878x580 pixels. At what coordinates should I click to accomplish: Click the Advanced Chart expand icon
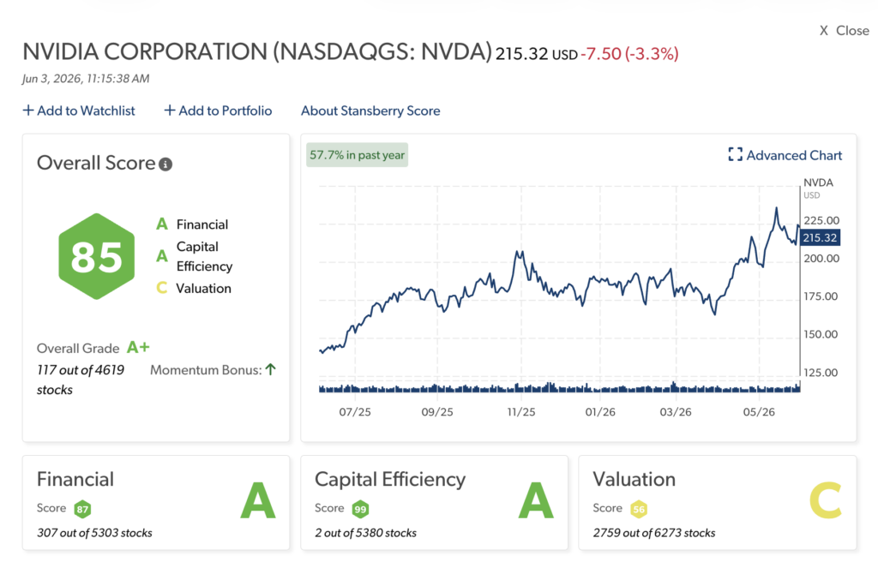point(735,155)
